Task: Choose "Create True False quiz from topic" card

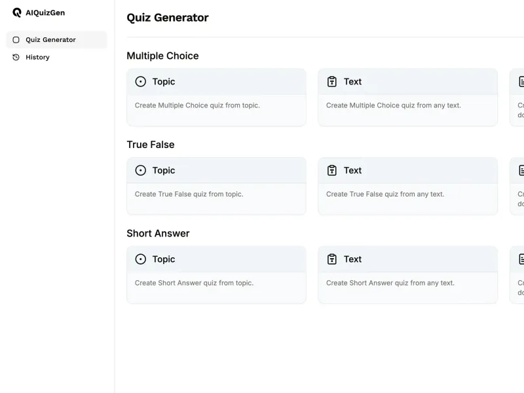Action: tap(216, 195)
